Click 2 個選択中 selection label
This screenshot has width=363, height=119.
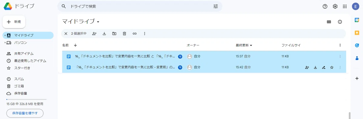79,34
